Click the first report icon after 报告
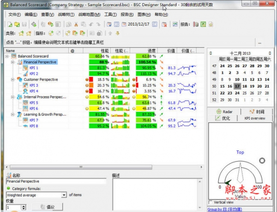277x212 pixels. coord(196,24)
